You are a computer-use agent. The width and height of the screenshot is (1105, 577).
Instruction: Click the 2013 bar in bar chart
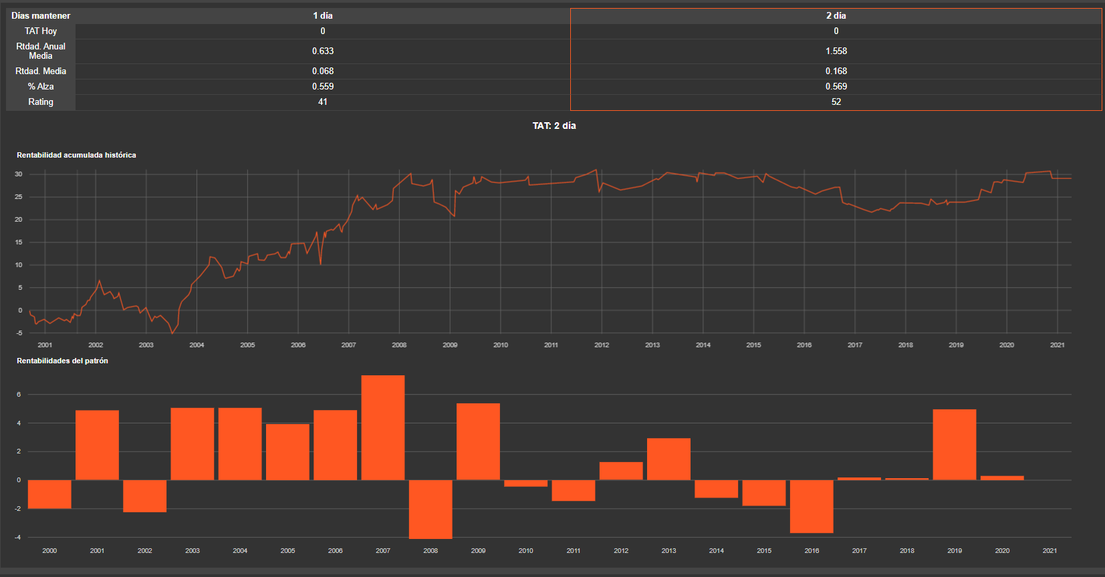tap(668, 459)
